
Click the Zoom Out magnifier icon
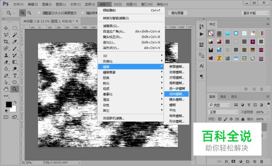pos(29,13)
